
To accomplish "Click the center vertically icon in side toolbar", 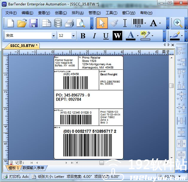I will click(x=181, y=107).
